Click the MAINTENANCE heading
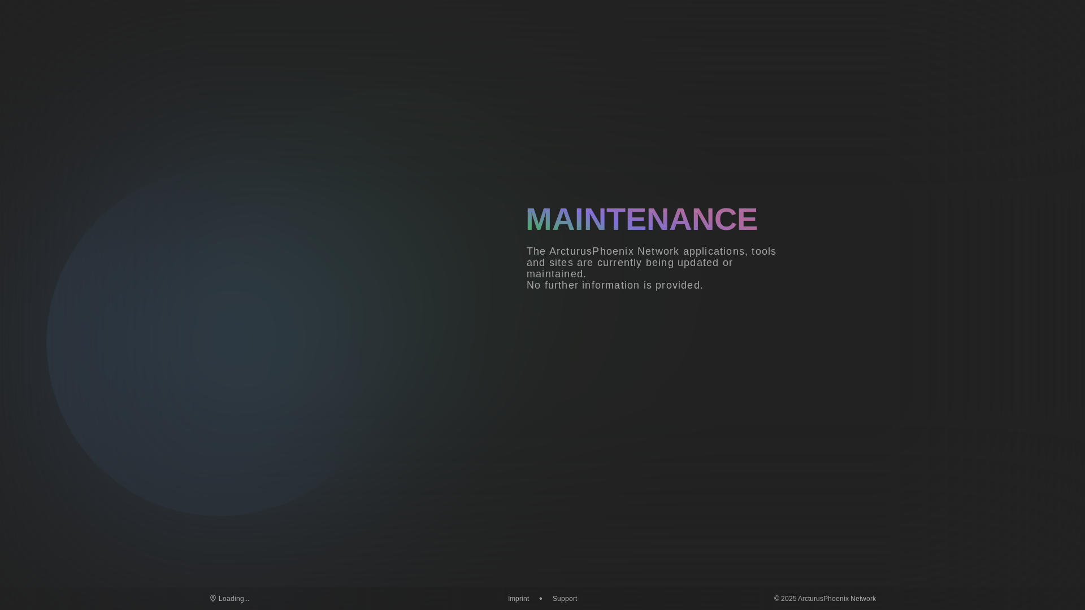Viewport: 1085px width, 610px height. coord(641,219)
